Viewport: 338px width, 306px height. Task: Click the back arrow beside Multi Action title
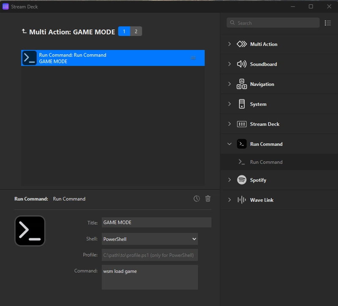click(x=24, y=31)
